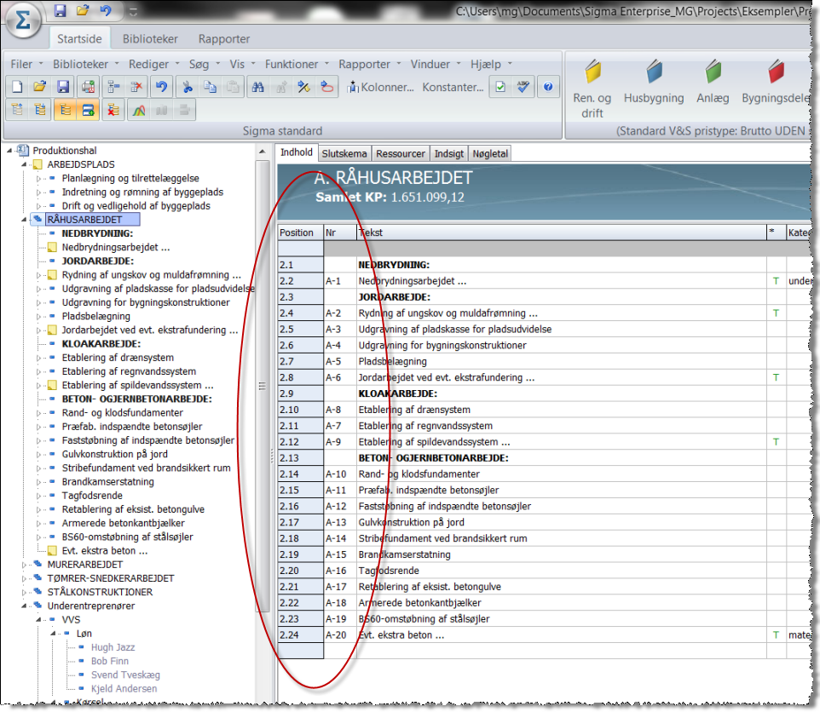Click the binoculars search icon
Screen dimensions: 820x712
[257, 87]
